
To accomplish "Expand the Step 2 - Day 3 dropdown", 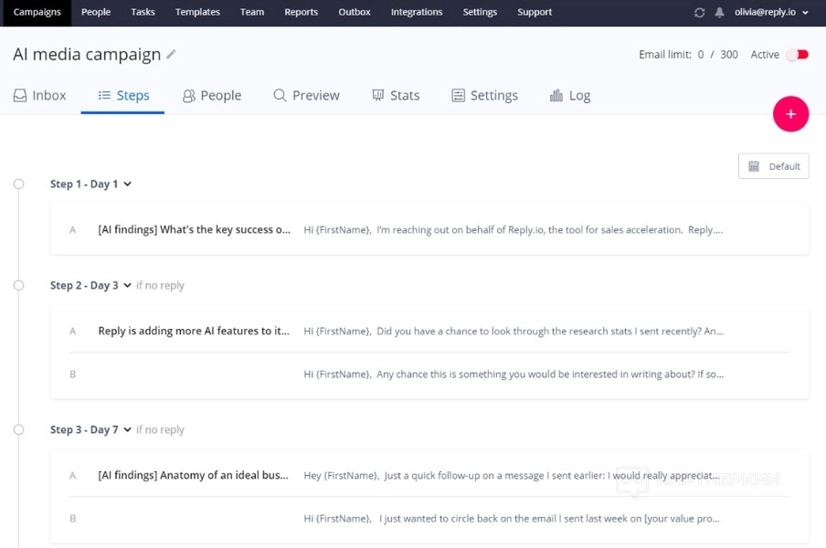I will click(127, 286).
